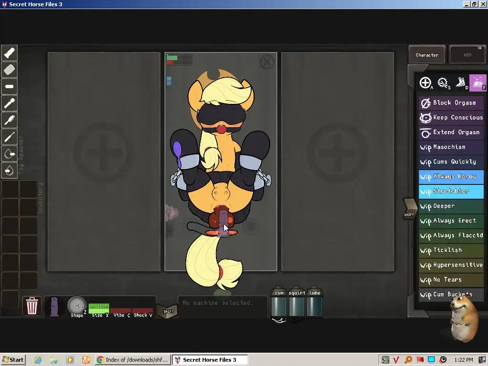The height and width of the screenshot is (366, 488).
Task: Click the droplet with arrow icon
Action: pyautogui.click(x=10, y=154)
